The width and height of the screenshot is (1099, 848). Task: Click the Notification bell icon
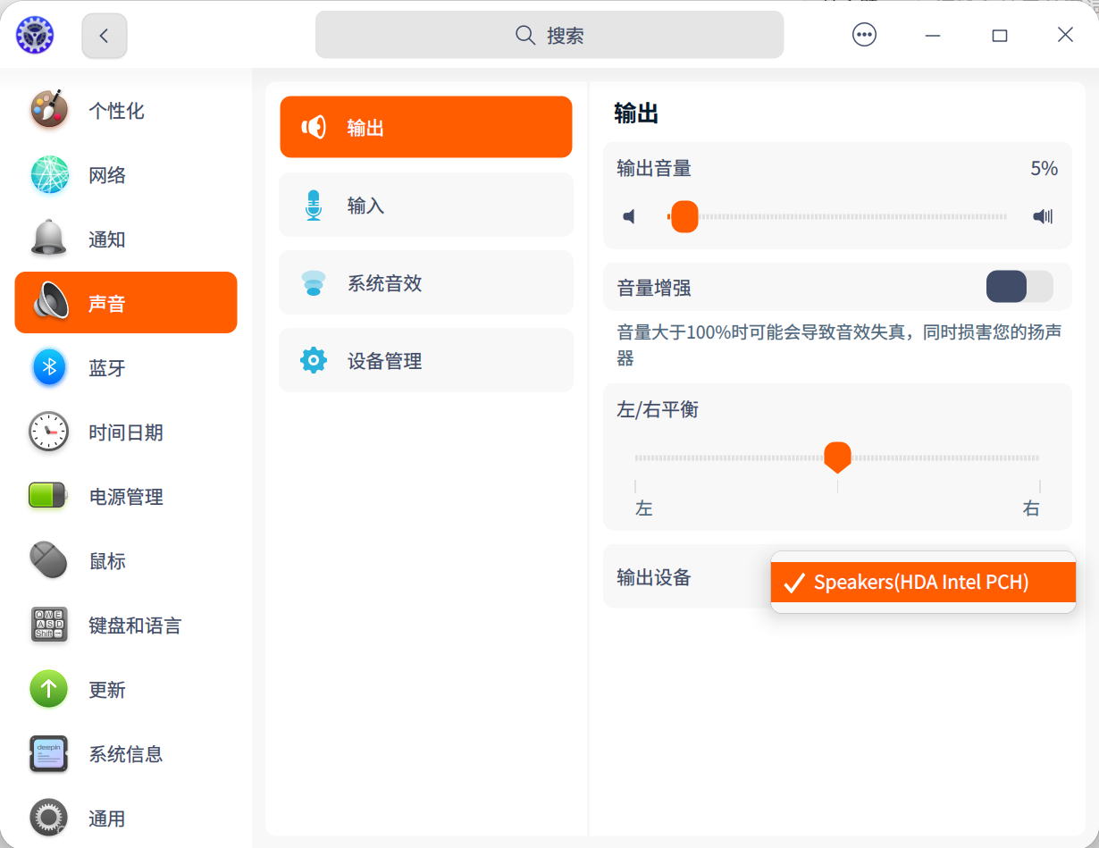pos(49,239)
